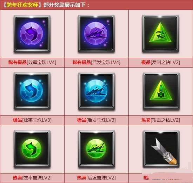This screenshot has width=193, height=183.
Task: Select the 极品[效率宝珠LV3] label
Action: point(32,120)
